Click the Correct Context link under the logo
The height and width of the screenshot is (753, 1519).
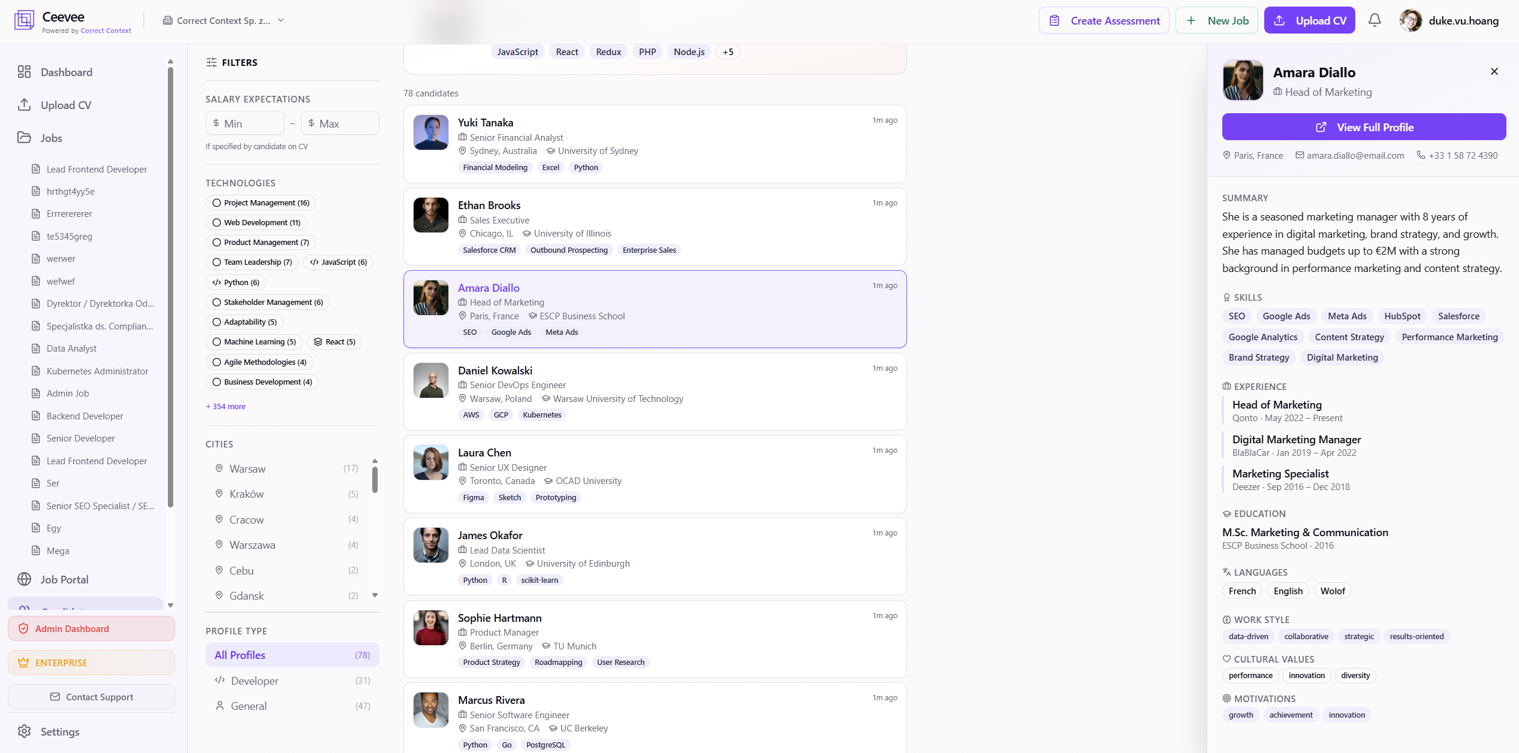(x=106, y=31)
